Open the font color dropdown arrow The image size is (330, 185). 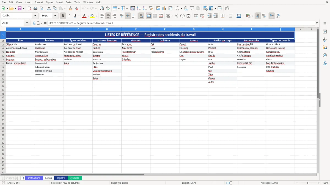pos(88,16)
